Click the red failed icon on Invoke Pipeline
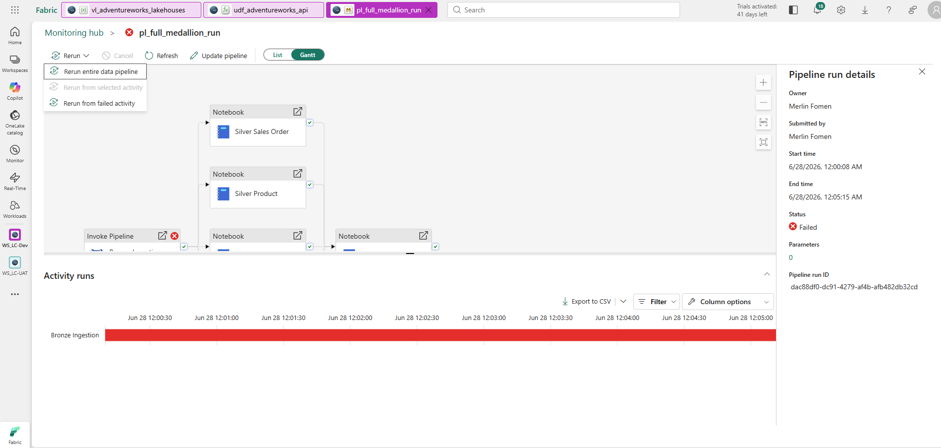This screenshot has height=448, width=941. (x=174, y=236)
